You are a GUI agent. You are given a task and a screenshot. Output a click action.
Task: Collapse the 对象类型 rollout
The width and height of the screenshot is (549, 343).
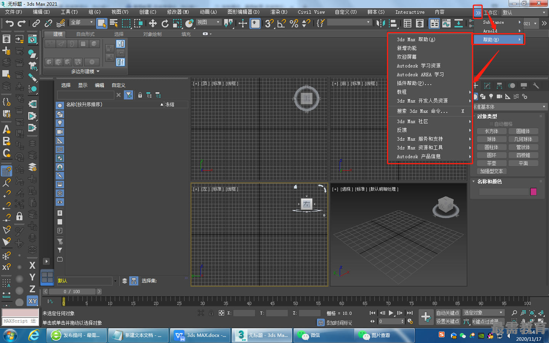487,116
